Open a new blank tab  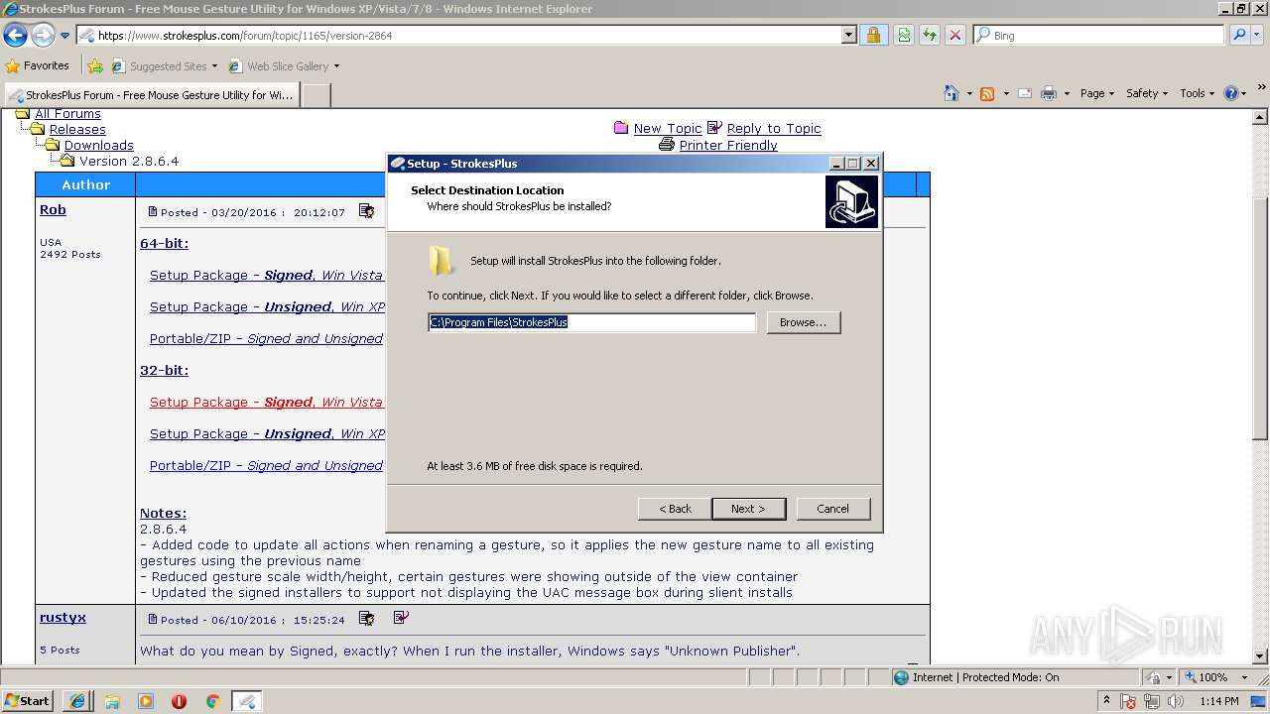pos(316,95)
